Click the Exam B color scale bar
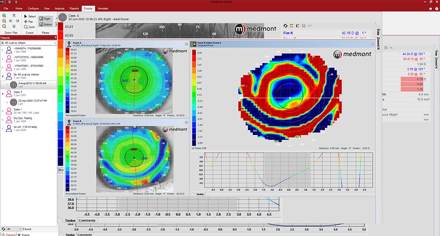 (x=68, y=159)
